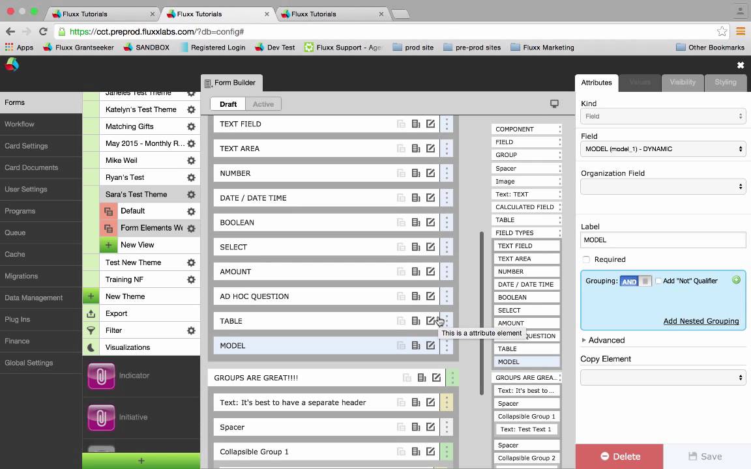Close the config panel with the X
This screenshot has width=751, height=469.
pyautogui.click(x=741, y=65)
